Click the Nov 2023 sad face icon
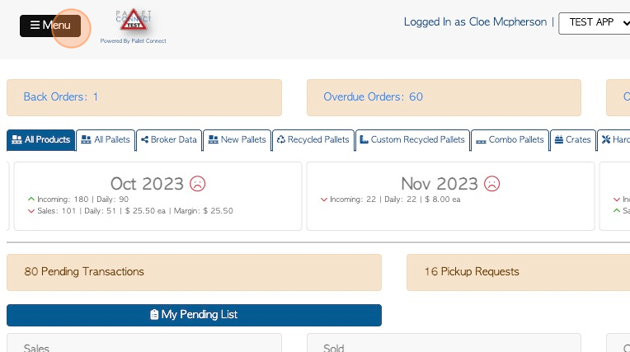Screen dimensions: 630x352 click(492, 183)
